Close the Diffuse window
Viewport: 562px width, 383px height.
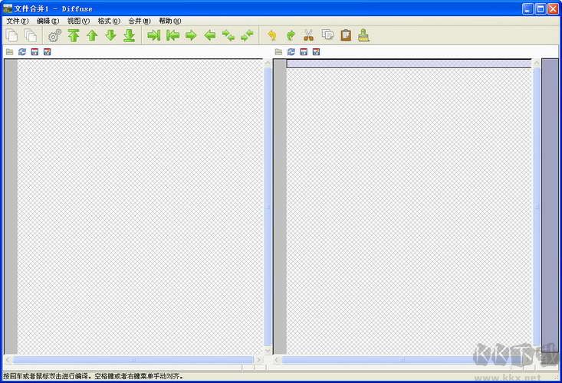553,9
